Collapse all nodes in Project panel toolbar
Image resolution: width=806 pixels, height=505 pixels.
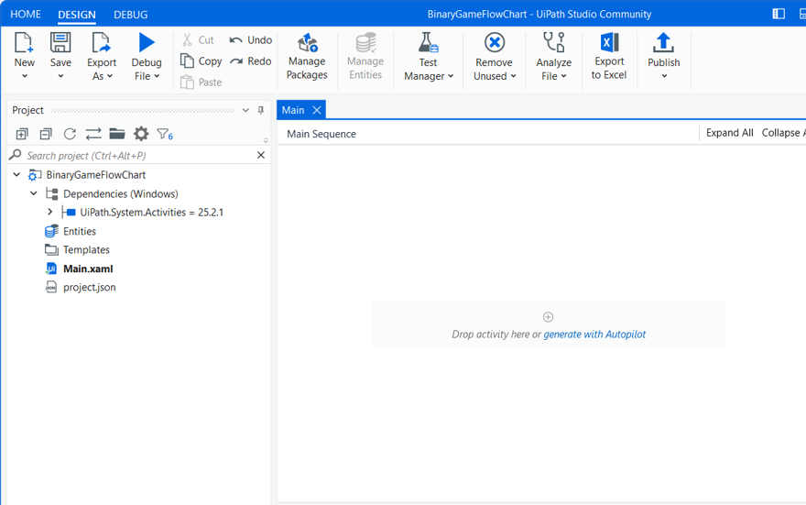tap(46, 134)
